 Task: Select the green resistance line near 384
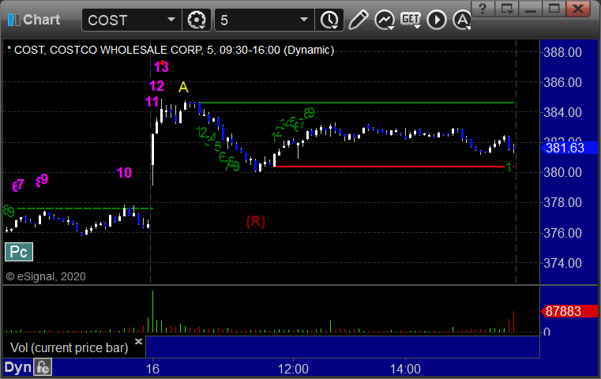click(356, 103)
